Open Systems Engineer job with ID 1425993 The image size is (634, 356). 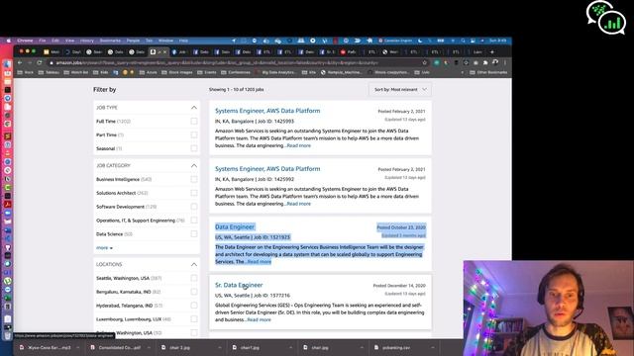click(267, 111)
